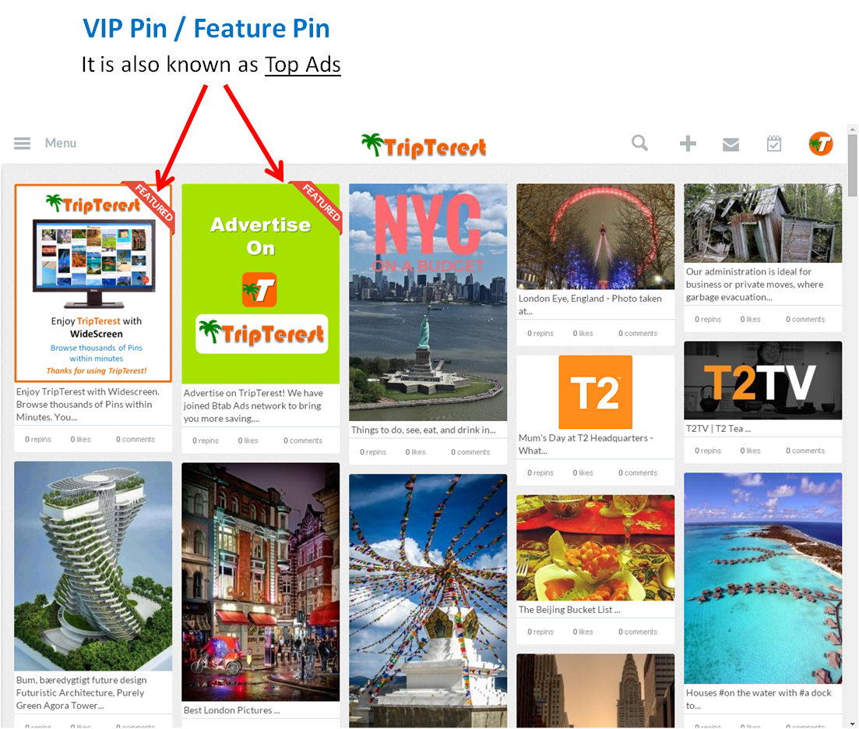Screen dimensions: 859x729
Task: Open the London Eye pin image
Action: 596,236
